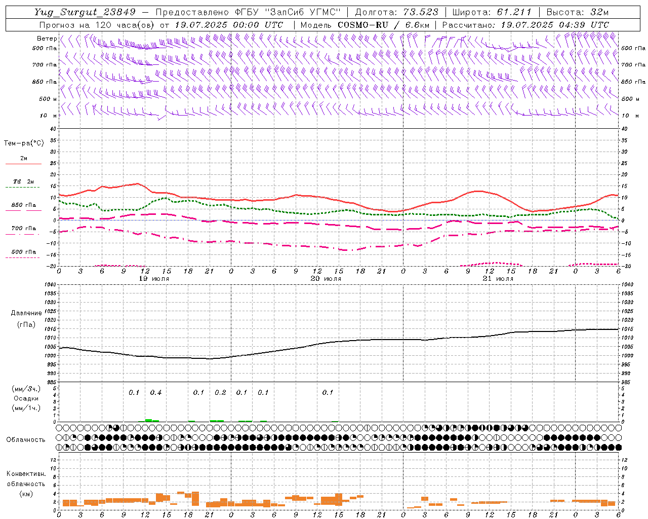Screen dimensions: 648x519
Task: Select the (гПа) unit under Давление
Action: click(26, 324)
